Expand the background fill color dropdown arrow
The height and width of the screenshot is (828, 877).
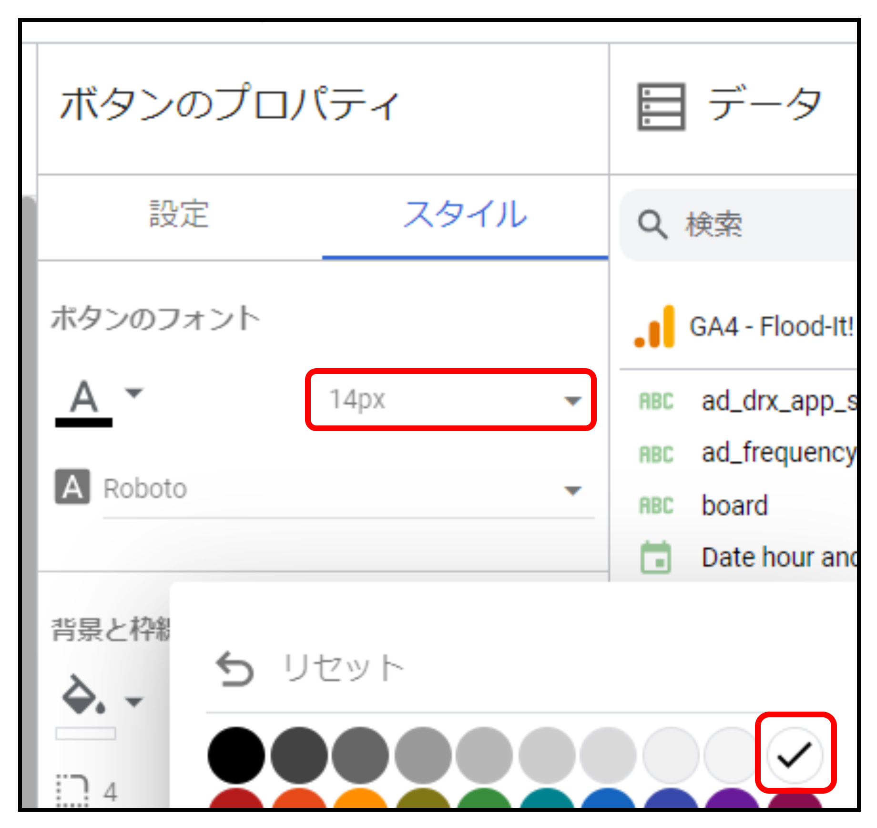click(133, 701)
